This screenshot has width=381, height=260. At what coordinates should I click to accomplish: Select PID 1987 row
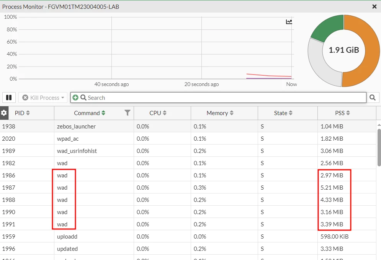[x=188, y=187]
